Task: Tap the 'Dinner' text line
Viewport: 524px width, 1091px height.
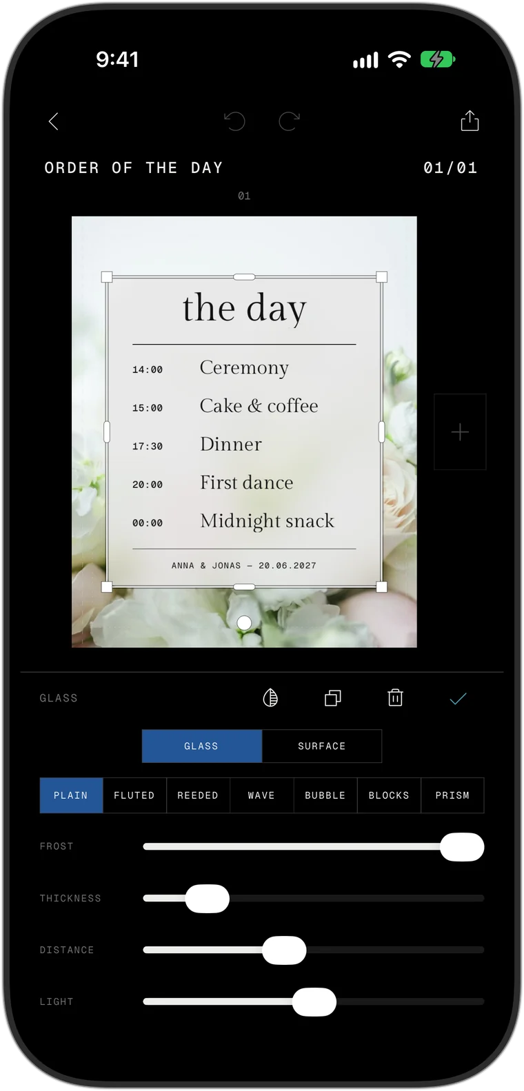Action: pos(231,444)
